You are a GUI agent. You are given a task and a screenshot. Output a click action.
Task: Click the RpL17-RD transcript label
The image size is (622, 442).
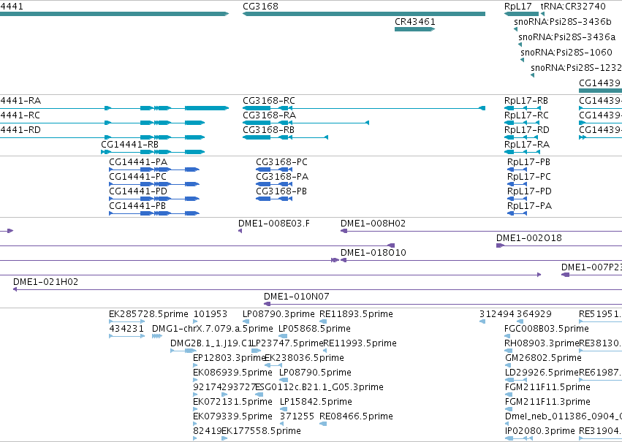point(527,130)
